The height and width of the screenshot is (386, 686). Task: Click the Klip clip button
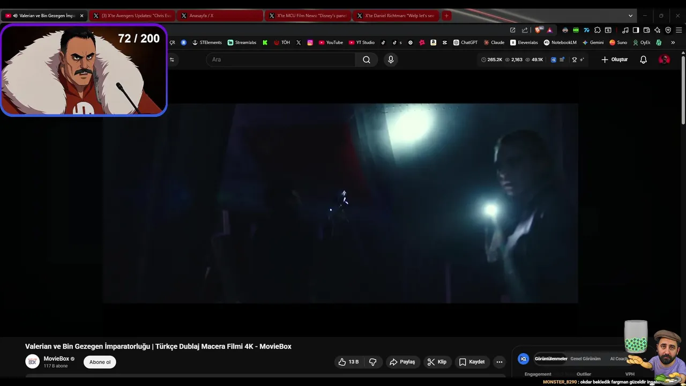(437, 362)
